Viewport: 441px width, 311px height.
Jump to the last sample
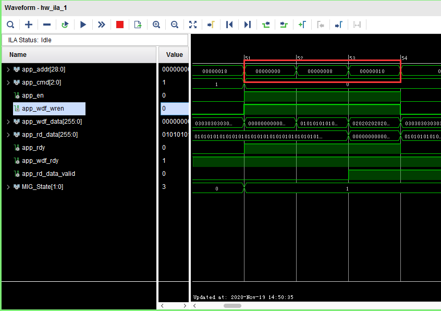click(x=248, y=25)
